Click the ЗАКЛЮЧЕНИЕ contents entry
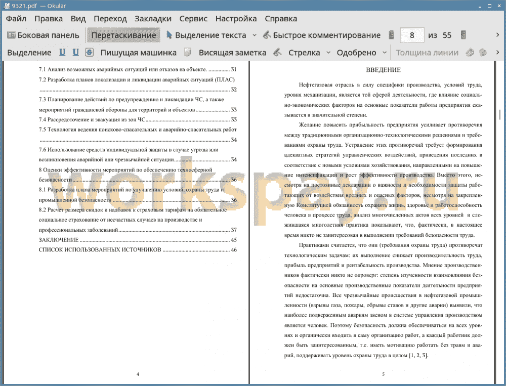 (138, 240)
